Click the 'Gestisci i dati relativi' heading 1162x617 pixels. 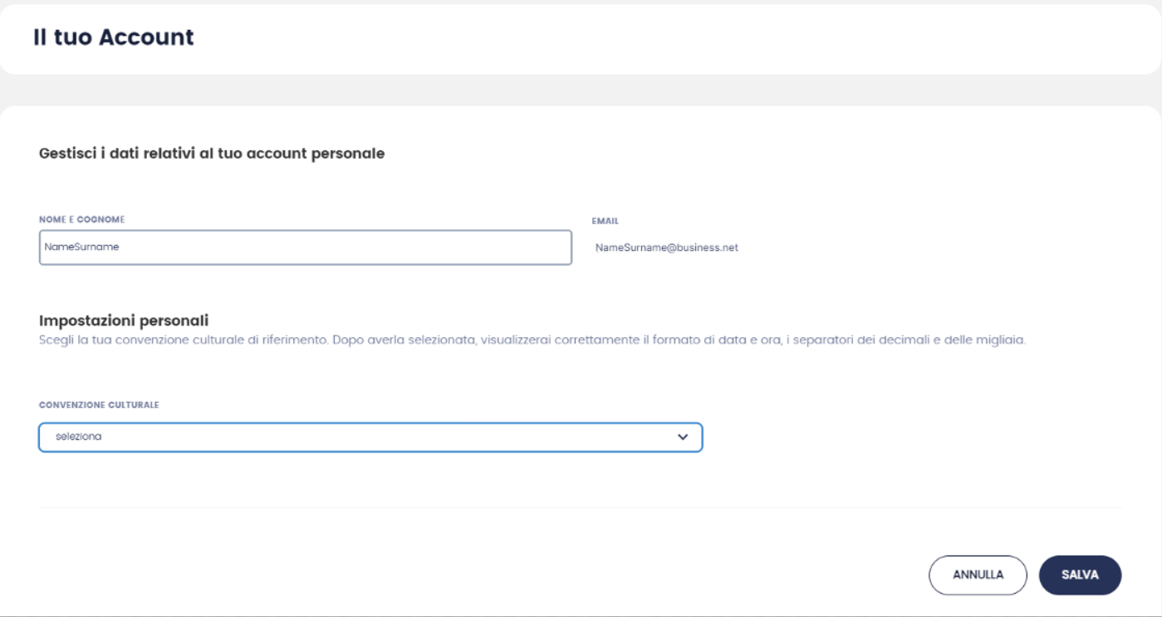point(211,154)
